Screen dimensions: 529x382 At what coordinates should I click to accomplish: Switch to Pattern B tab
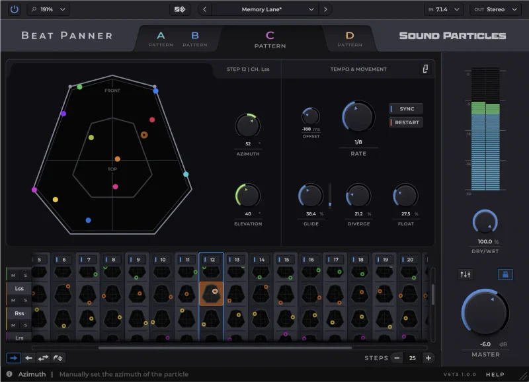tap(195, 39)
